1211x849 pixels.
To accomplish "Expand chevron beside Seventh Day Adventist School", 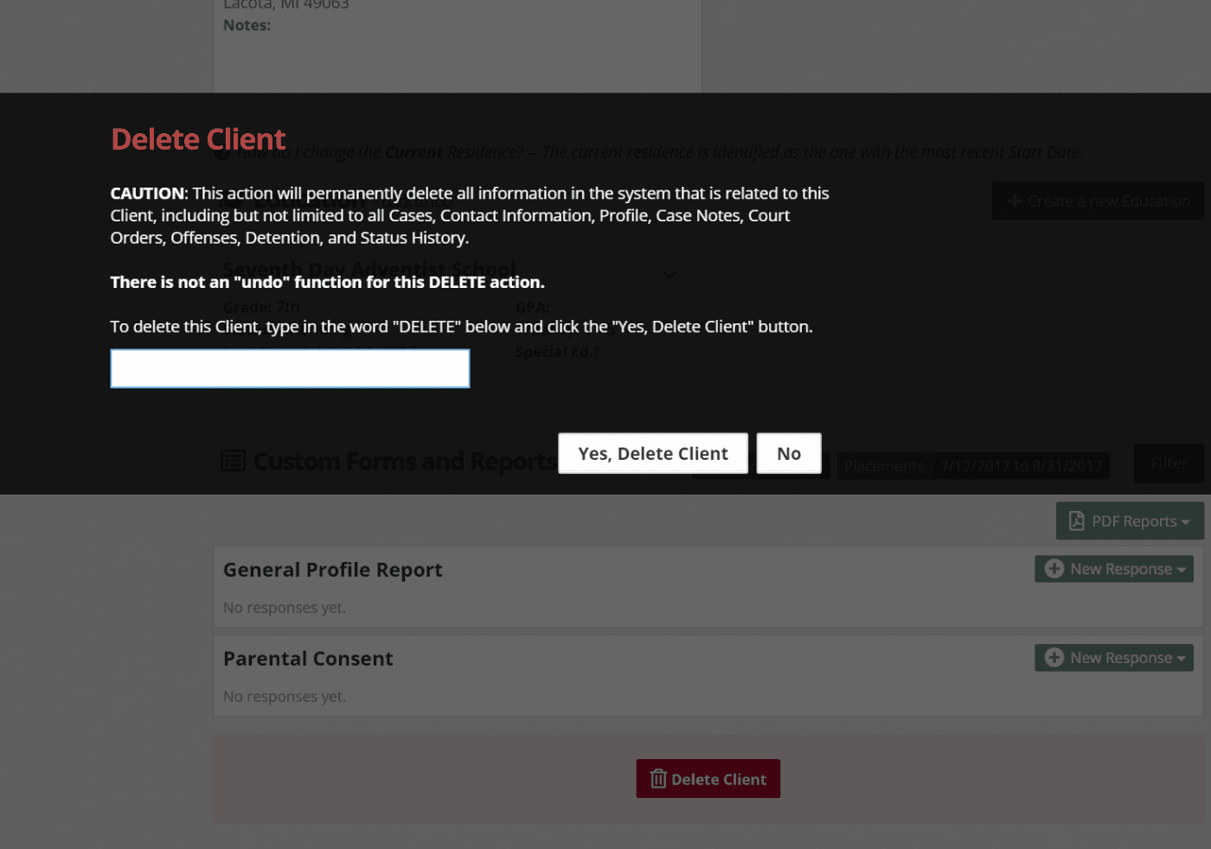I will (669, 275).
